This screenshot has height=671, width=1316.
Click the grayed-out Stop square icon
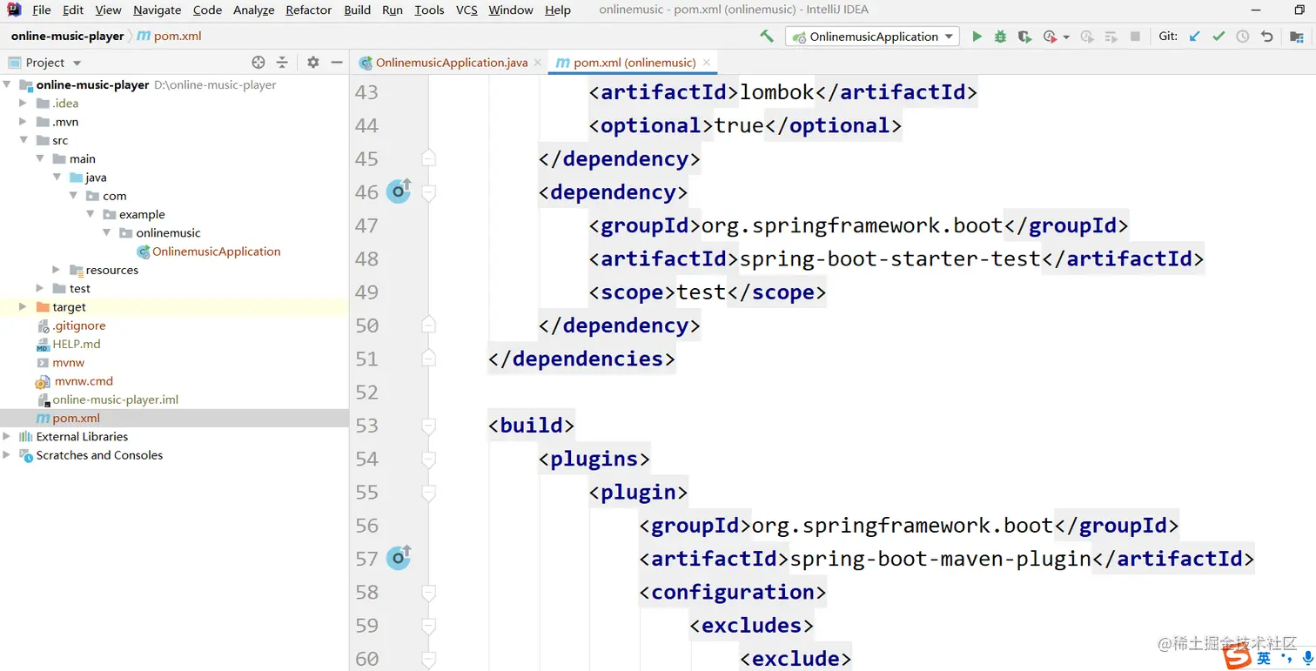pos(1135,37)
